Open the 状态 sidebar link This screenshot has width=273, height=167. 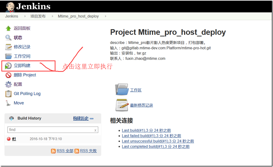(18, 38)
